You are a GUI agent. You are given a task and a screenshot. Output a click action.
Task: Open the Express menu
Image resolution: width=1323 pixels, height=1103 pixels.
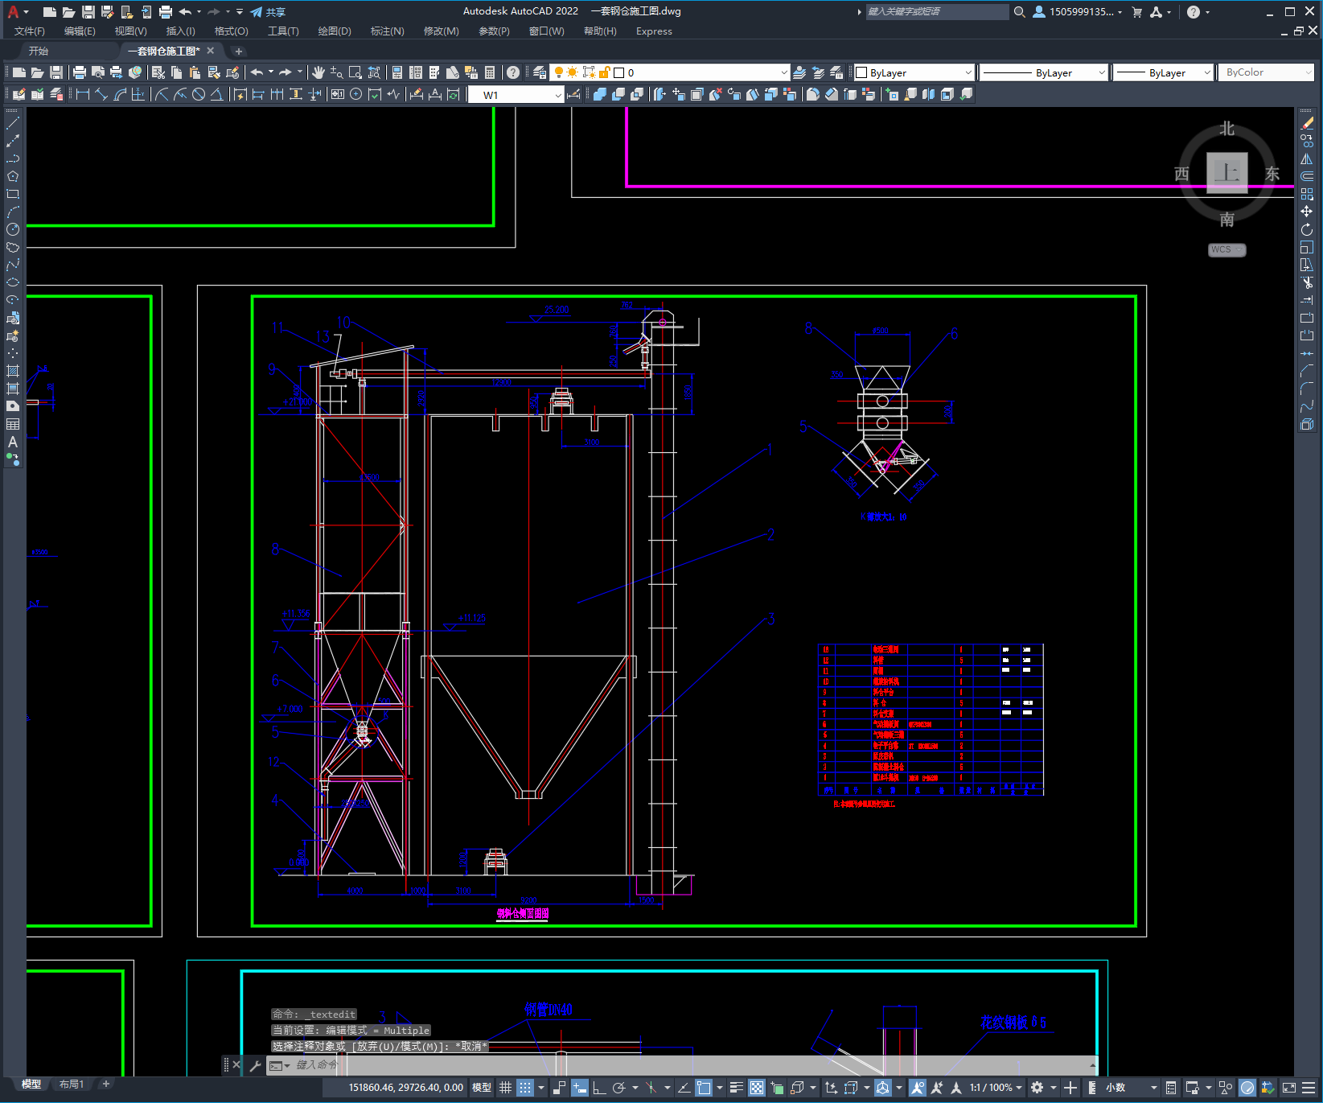point(654,31)
